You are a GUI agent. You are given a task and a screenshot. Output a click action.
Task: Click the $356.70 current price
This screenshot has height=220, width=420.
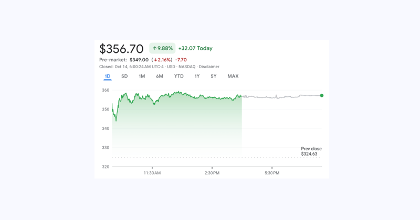[121, 49]
